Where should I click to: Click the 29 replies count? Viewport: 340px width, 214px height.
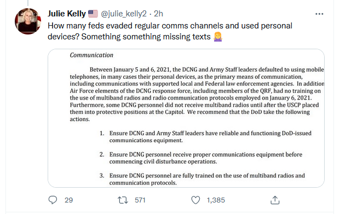point(69,200)
